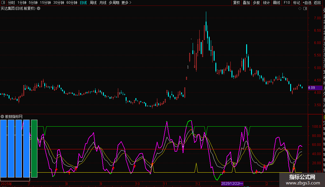This screenshot has height=187, width=325.
Task: Open the 统计 statistics tool
Action: point(266,3)
